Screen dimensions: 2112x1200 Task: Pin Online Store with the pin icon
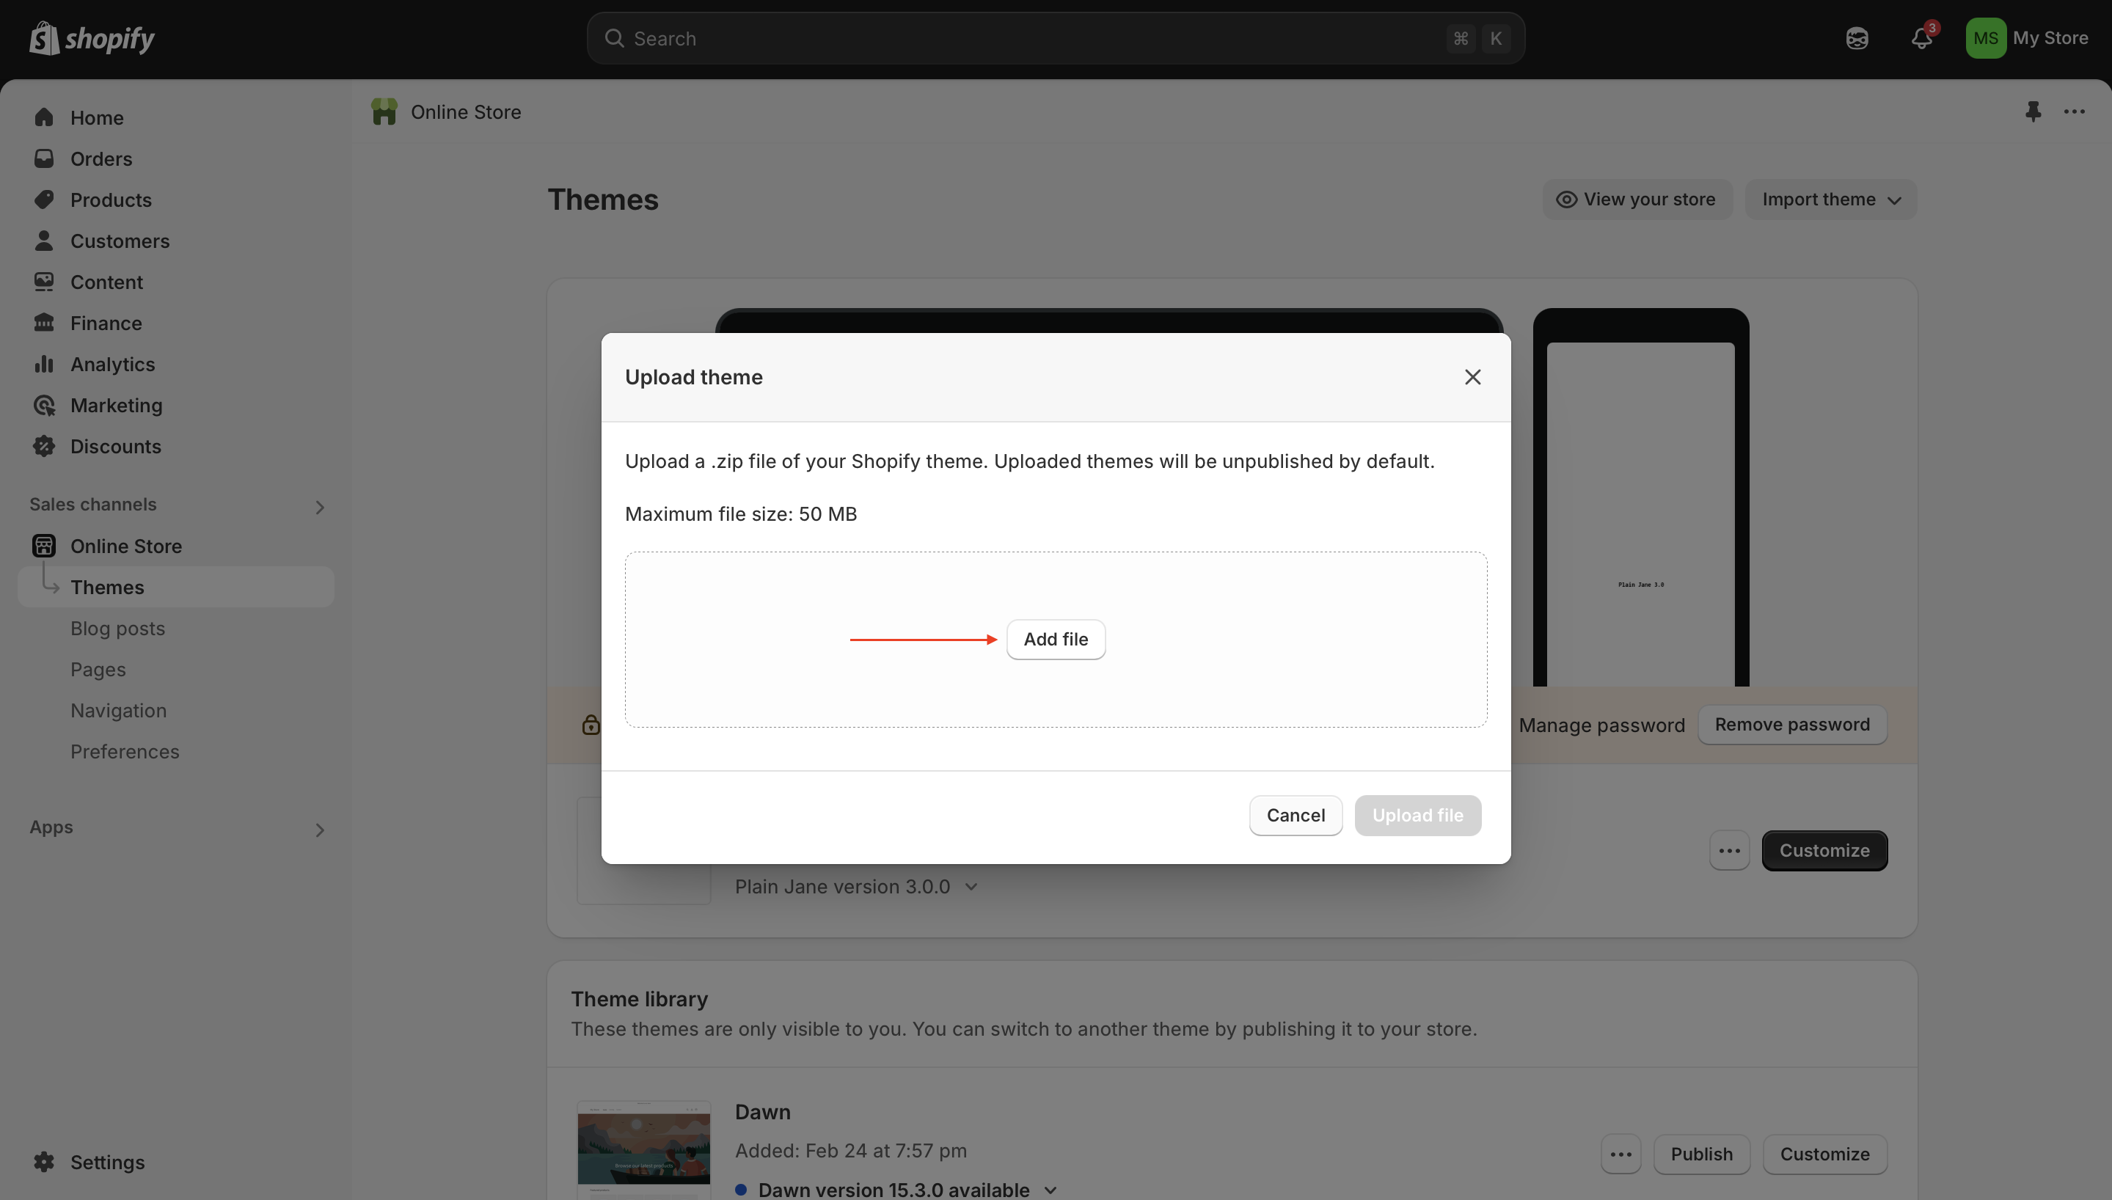pyautogui.click(x=2033, y=111)
